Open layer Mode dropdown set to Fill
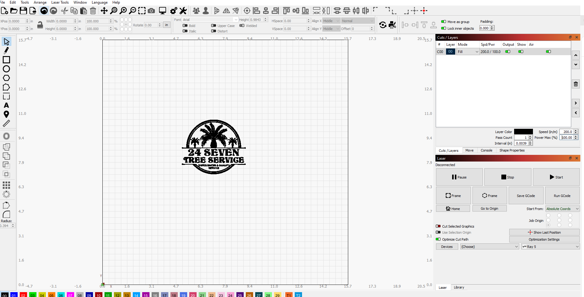This screenshot has height=297, width=584. (468, 52)
